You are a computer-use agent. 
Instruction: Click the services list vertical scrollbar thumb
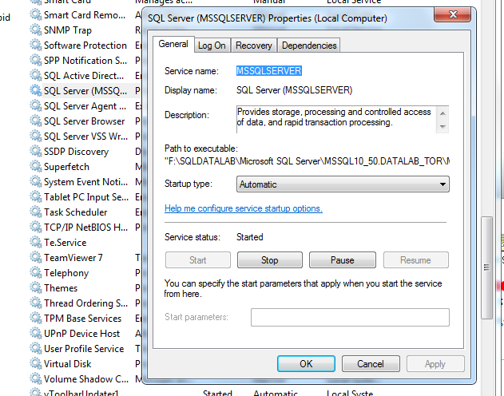pos(486,267)
